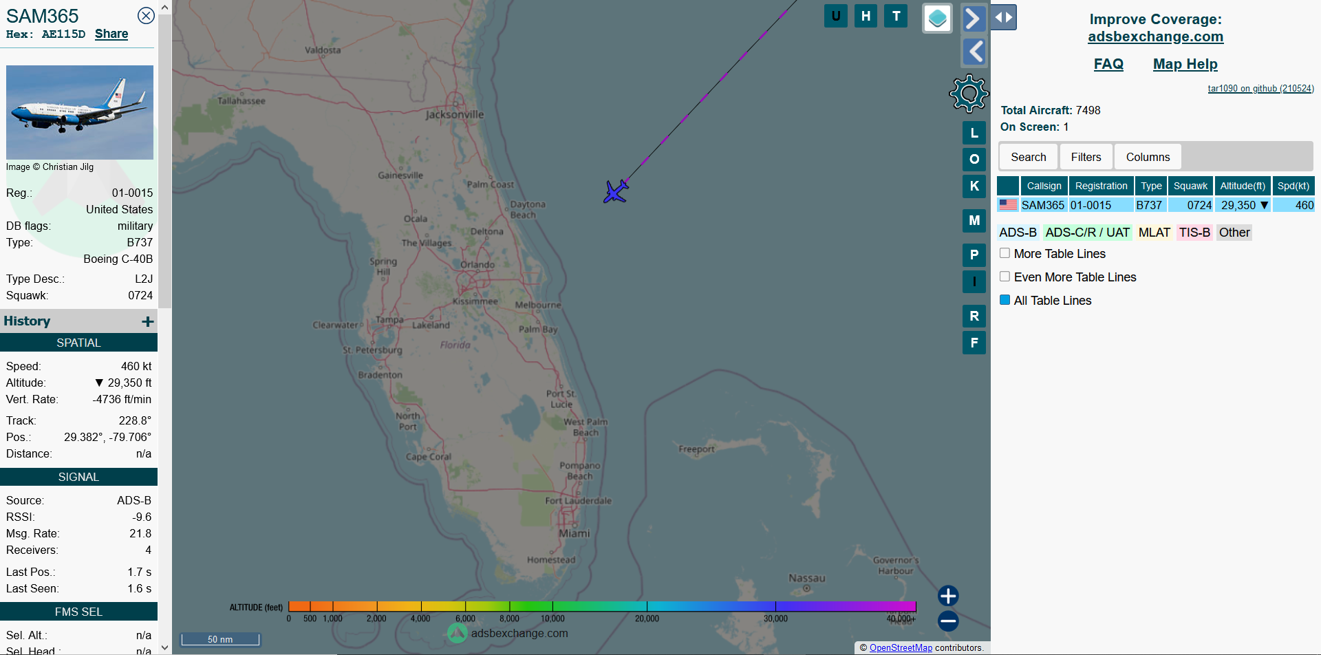Image resolution: width=1321 pixels, height=655 pixels.
Task: Click the Share link
Action: click(111, 34)
